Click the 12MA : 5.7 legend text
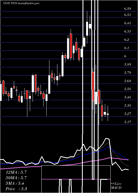Image resolution: width=138 pixels, height=193 pixels. pyautogui.click(x=16, y=172)
